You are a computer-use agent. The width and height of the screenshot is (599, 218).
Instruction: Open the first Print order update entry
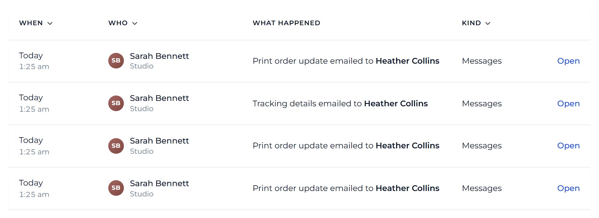pyautogui.click(x=568, y=61)
